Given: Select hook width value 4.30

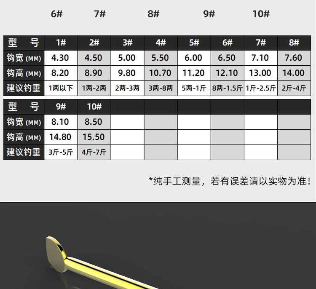Looking at the screenshot, I should pos(61,58).
